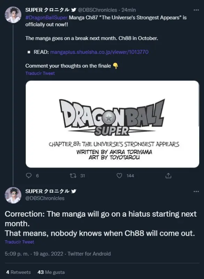Open the three-dot menu of correction tweet

196,191
